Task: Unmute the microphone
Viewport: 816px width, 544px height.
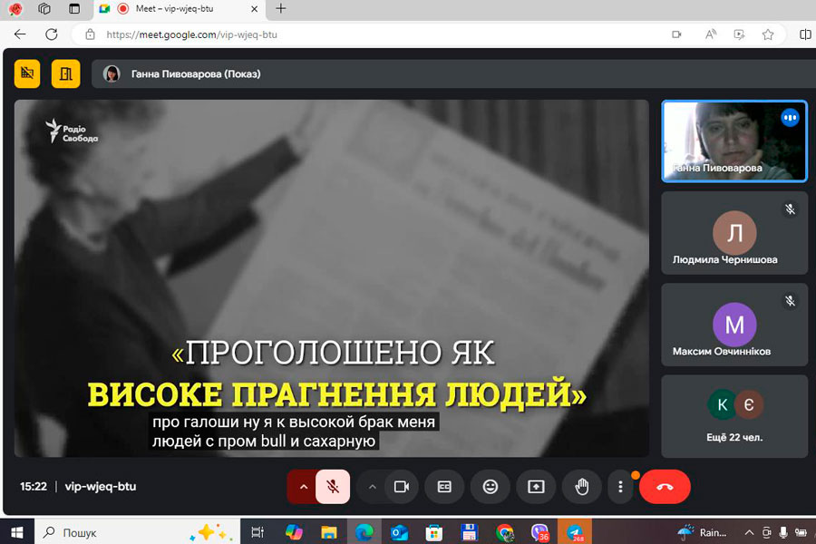Action: (333, 487)
